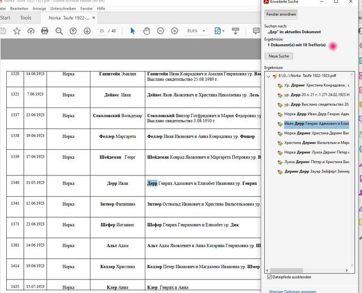Minimize the Erweiterte Suche window
Screen dimensions: 362x293
pyautogui.click(x=322, y=2)
